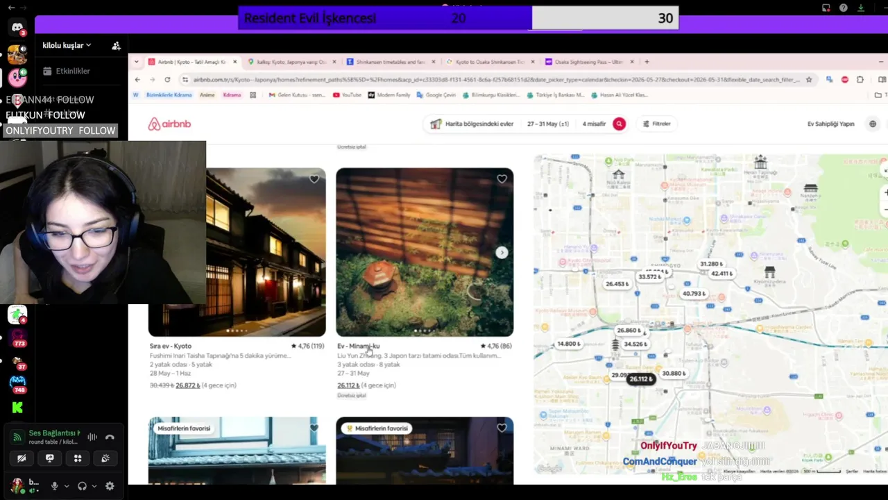Open Airbnb language globe menu
Viewport: 888px width, 500px height.
pyautogui.click(x=873, y=124)
